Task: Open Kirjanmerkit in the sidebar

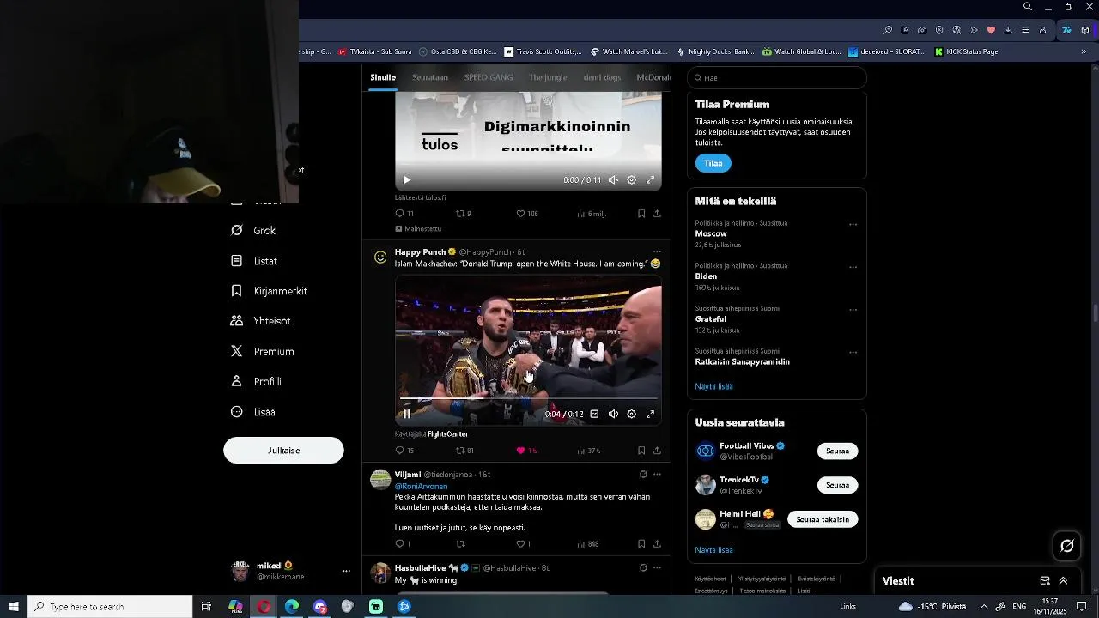Action: click(270, 291)
